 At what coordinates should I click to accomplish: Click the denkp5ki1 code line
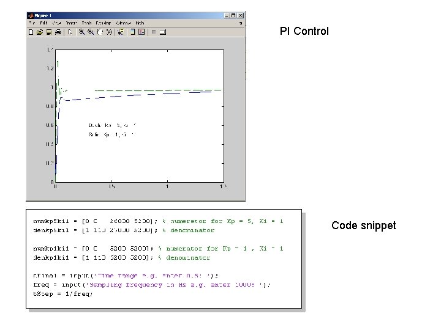click(x=124, y=230)
